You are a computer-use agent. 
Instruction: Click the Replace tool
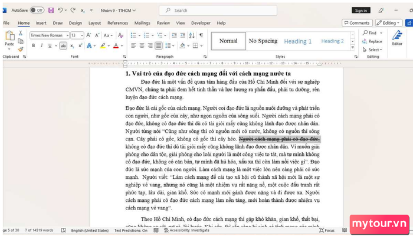pyautogui.click(x=372, y=41)
